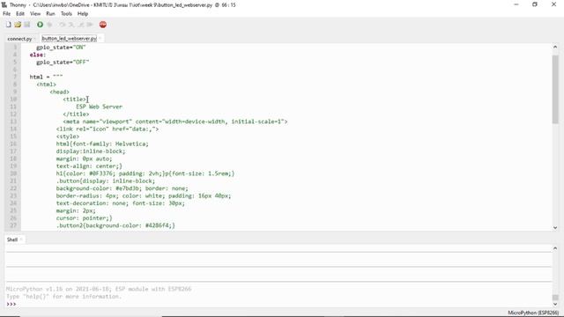This screenshot has width=564, height=317.
Task: Click Shell scrollbar up arrow
Action: point(555,248)
